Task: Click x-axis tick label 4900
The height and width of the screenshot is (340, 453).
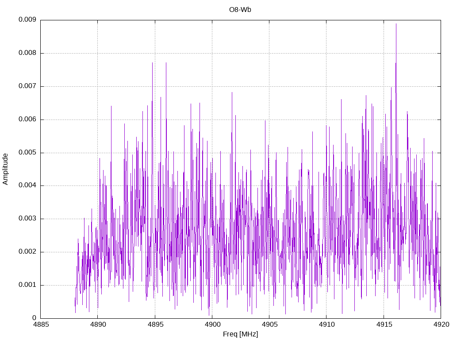Action: coord(212,325)
